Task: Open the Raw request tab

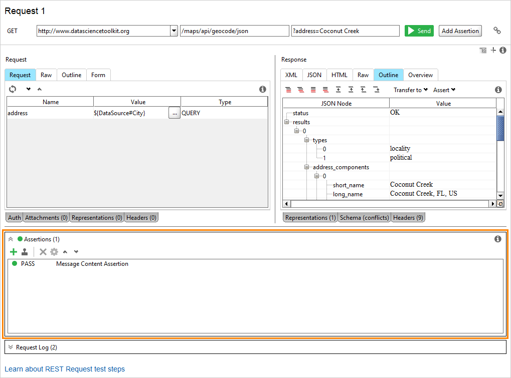Action: (46, 75)
